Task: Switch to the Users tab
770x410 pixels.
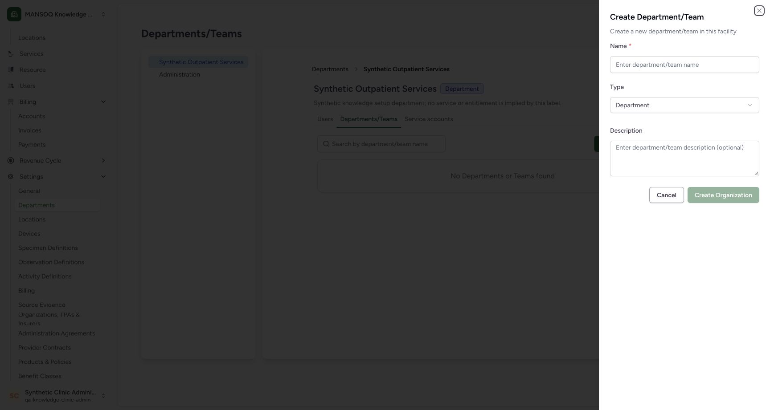Action: [x=325, y=119]
